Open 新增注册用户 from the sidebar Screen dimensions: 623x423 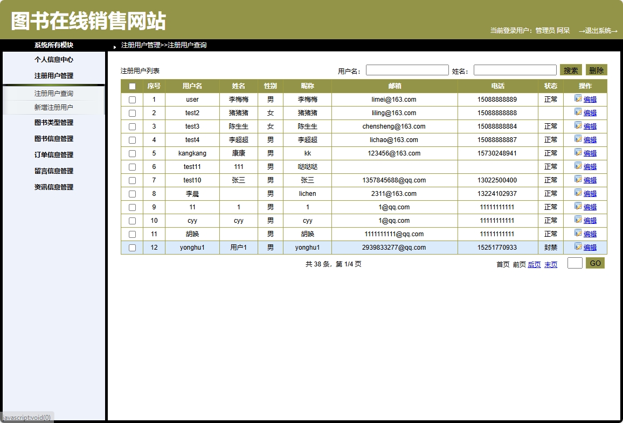pyautogui.click(x=52, y=107)
